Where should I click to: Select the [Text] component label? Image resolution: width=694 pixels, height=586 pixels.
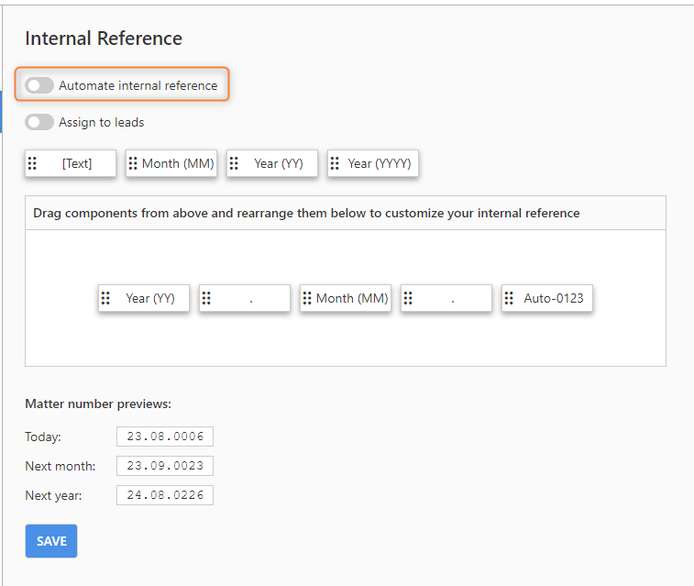tap(77, 164)
